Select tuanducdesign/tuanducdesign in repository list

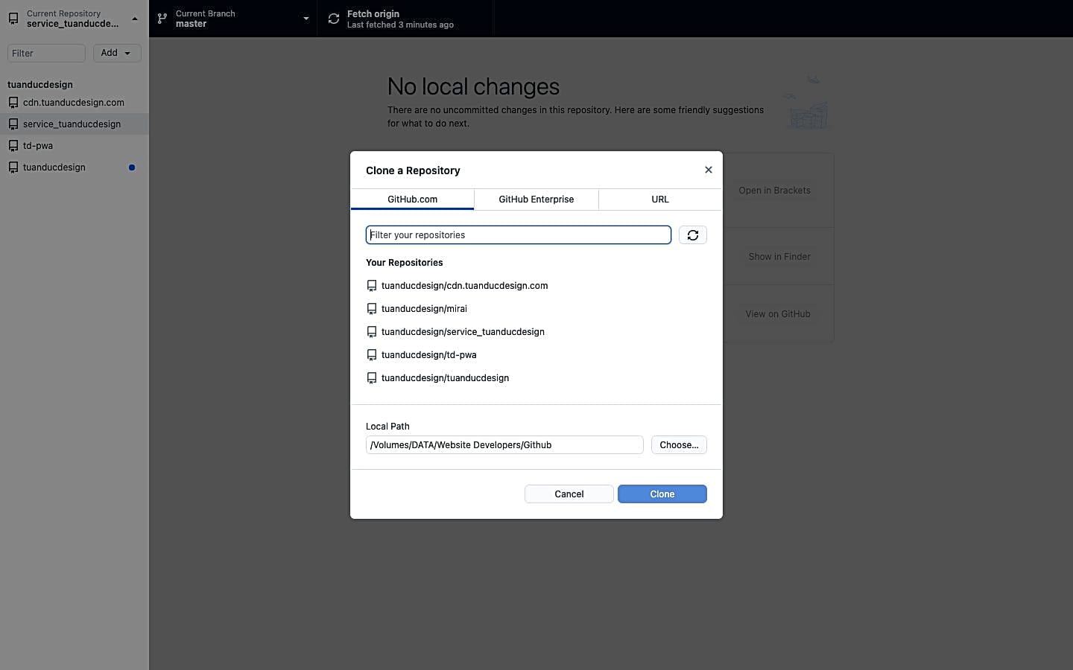point(536,378)
